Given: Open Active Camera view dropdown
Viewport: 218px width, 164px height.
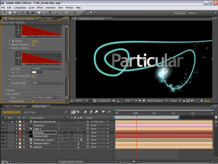Looking at the screenshot, I should click(157, 101).
